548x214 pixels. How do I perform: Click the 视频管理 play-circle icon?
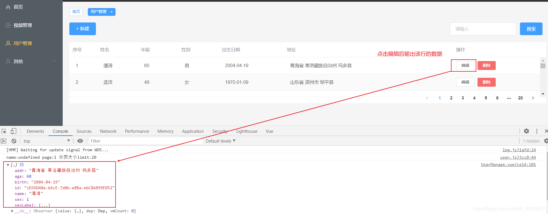pyautogui.click(x=8, y=25)
